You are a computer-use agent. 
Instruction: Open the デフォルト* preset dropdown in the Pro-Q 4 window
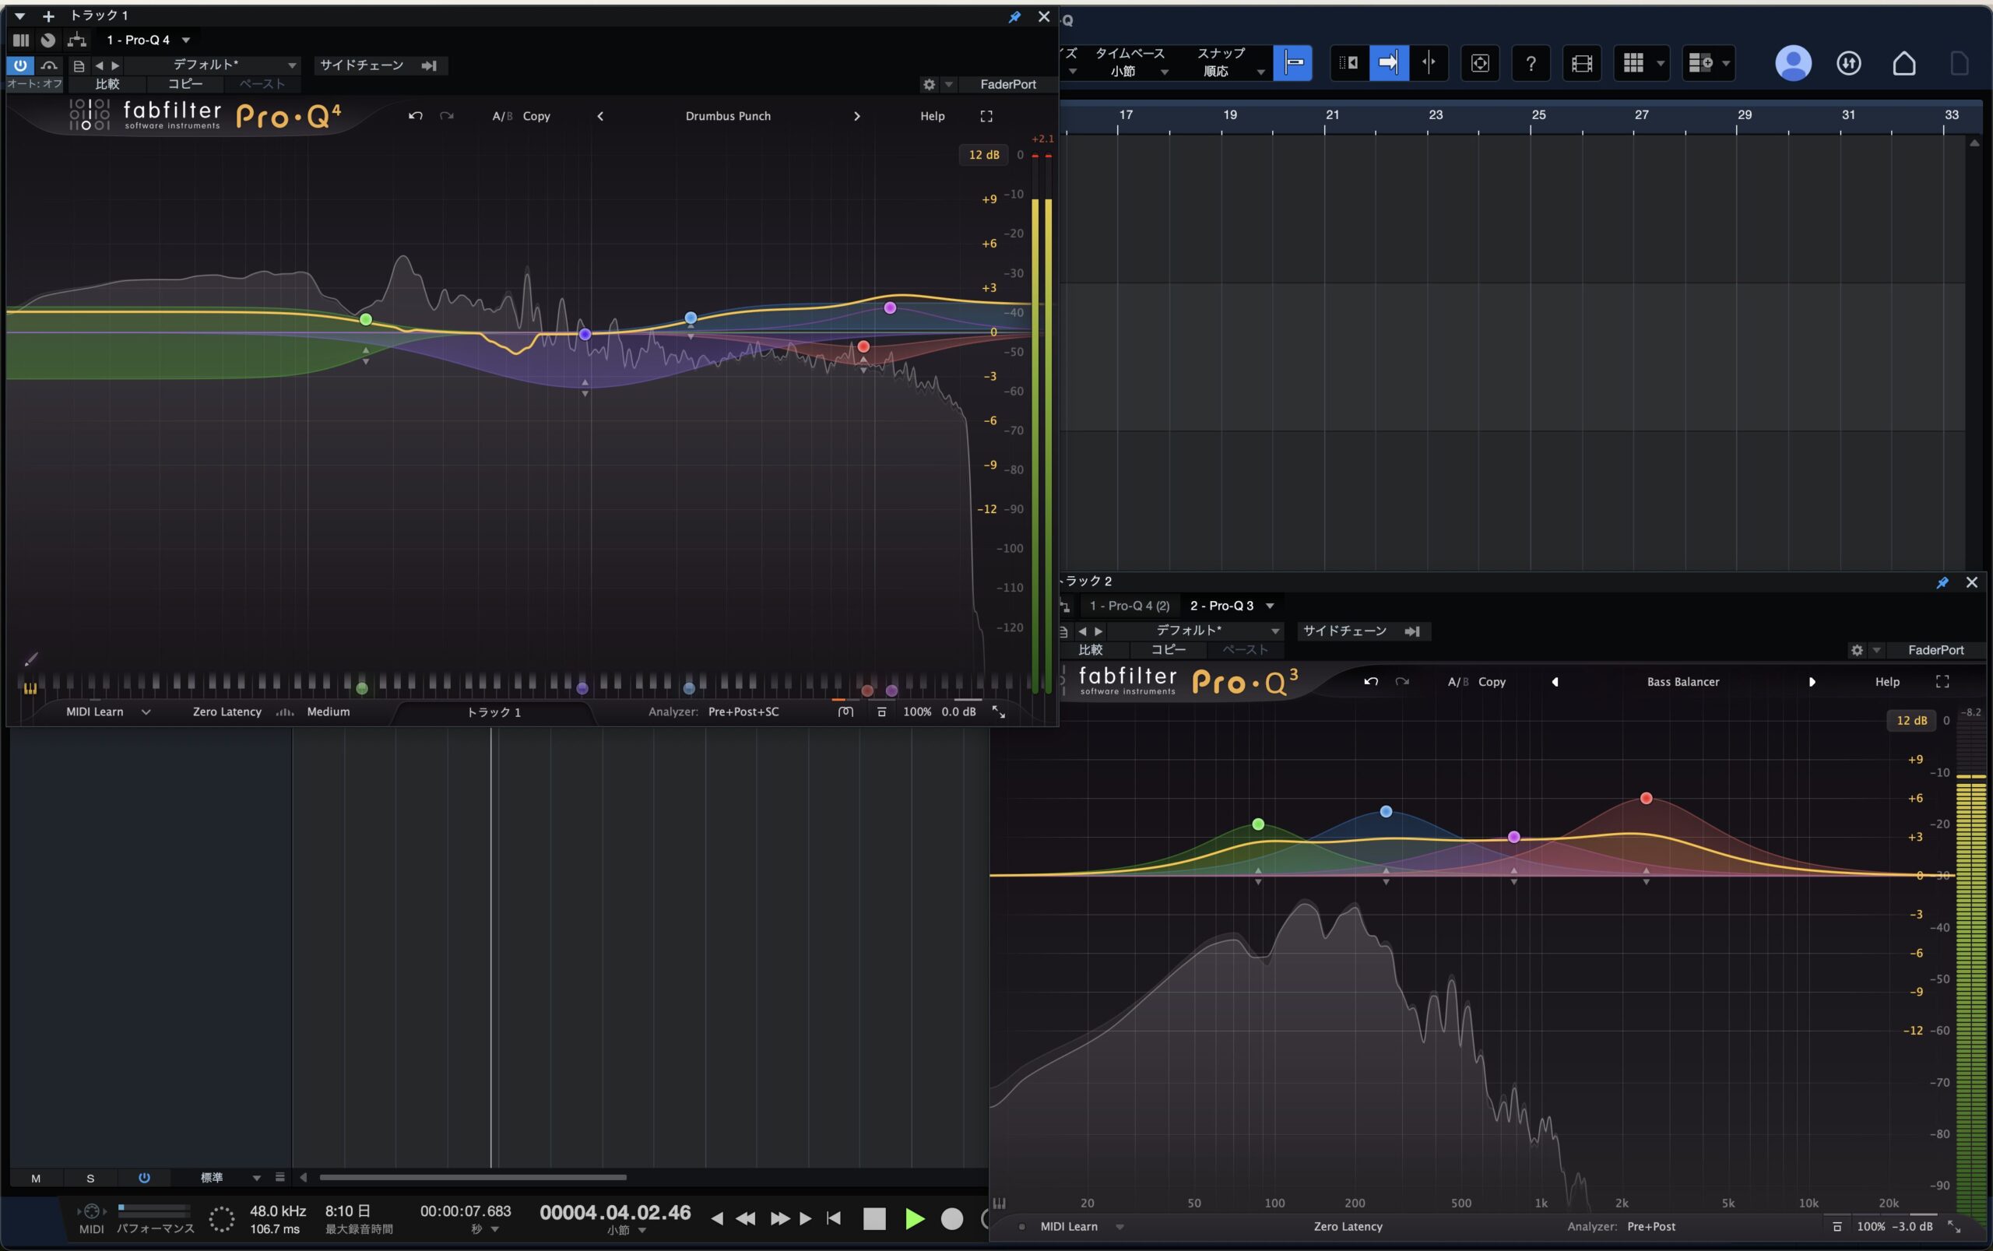212,65
